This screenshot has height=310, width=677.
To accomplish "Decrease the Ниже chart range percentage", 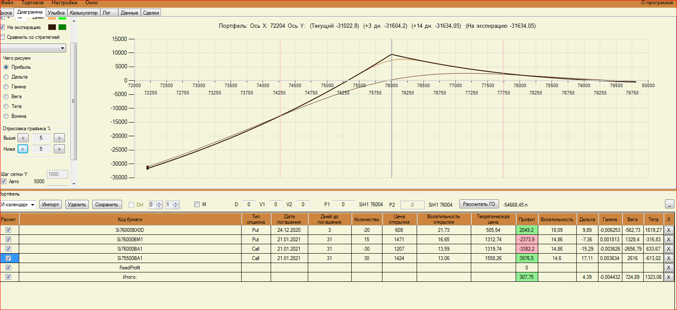I will pos(23,149).
